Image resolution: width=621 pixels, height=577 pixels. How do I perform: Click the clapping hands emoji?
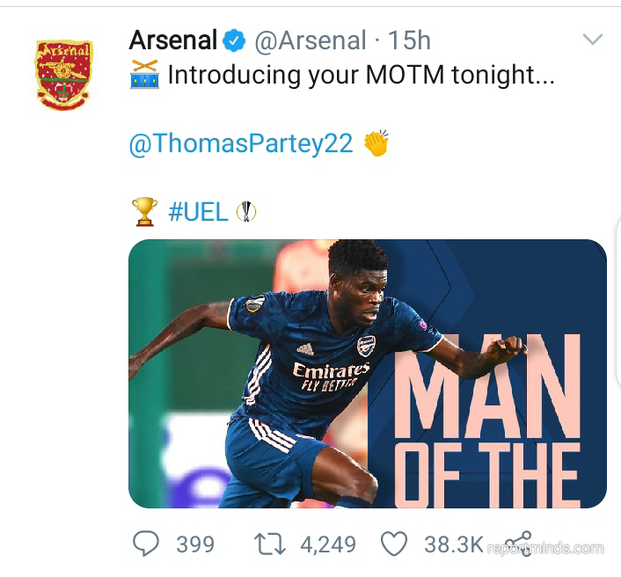coord(376,143)
